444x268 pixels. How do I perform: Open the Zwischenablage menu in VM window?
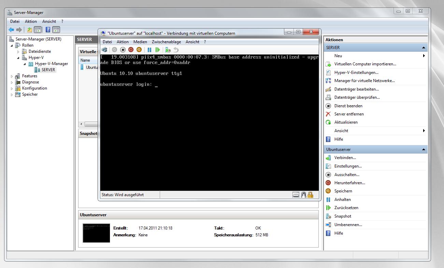click(166, 42)
